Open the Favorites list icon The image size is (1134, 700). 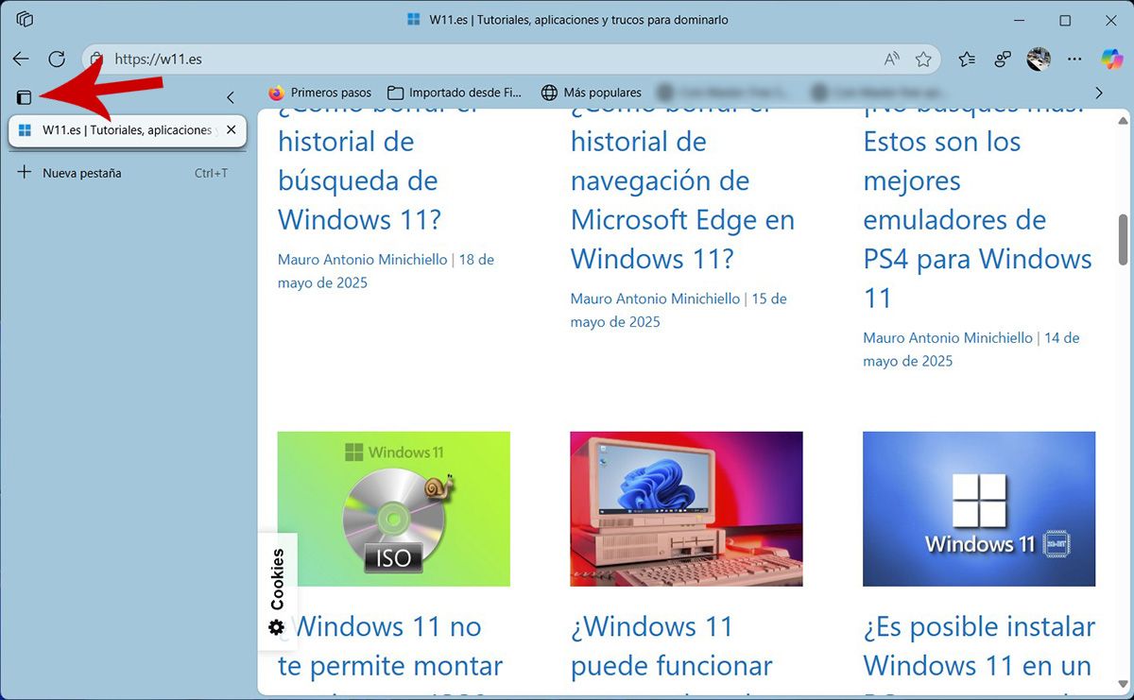pos(967,59)
